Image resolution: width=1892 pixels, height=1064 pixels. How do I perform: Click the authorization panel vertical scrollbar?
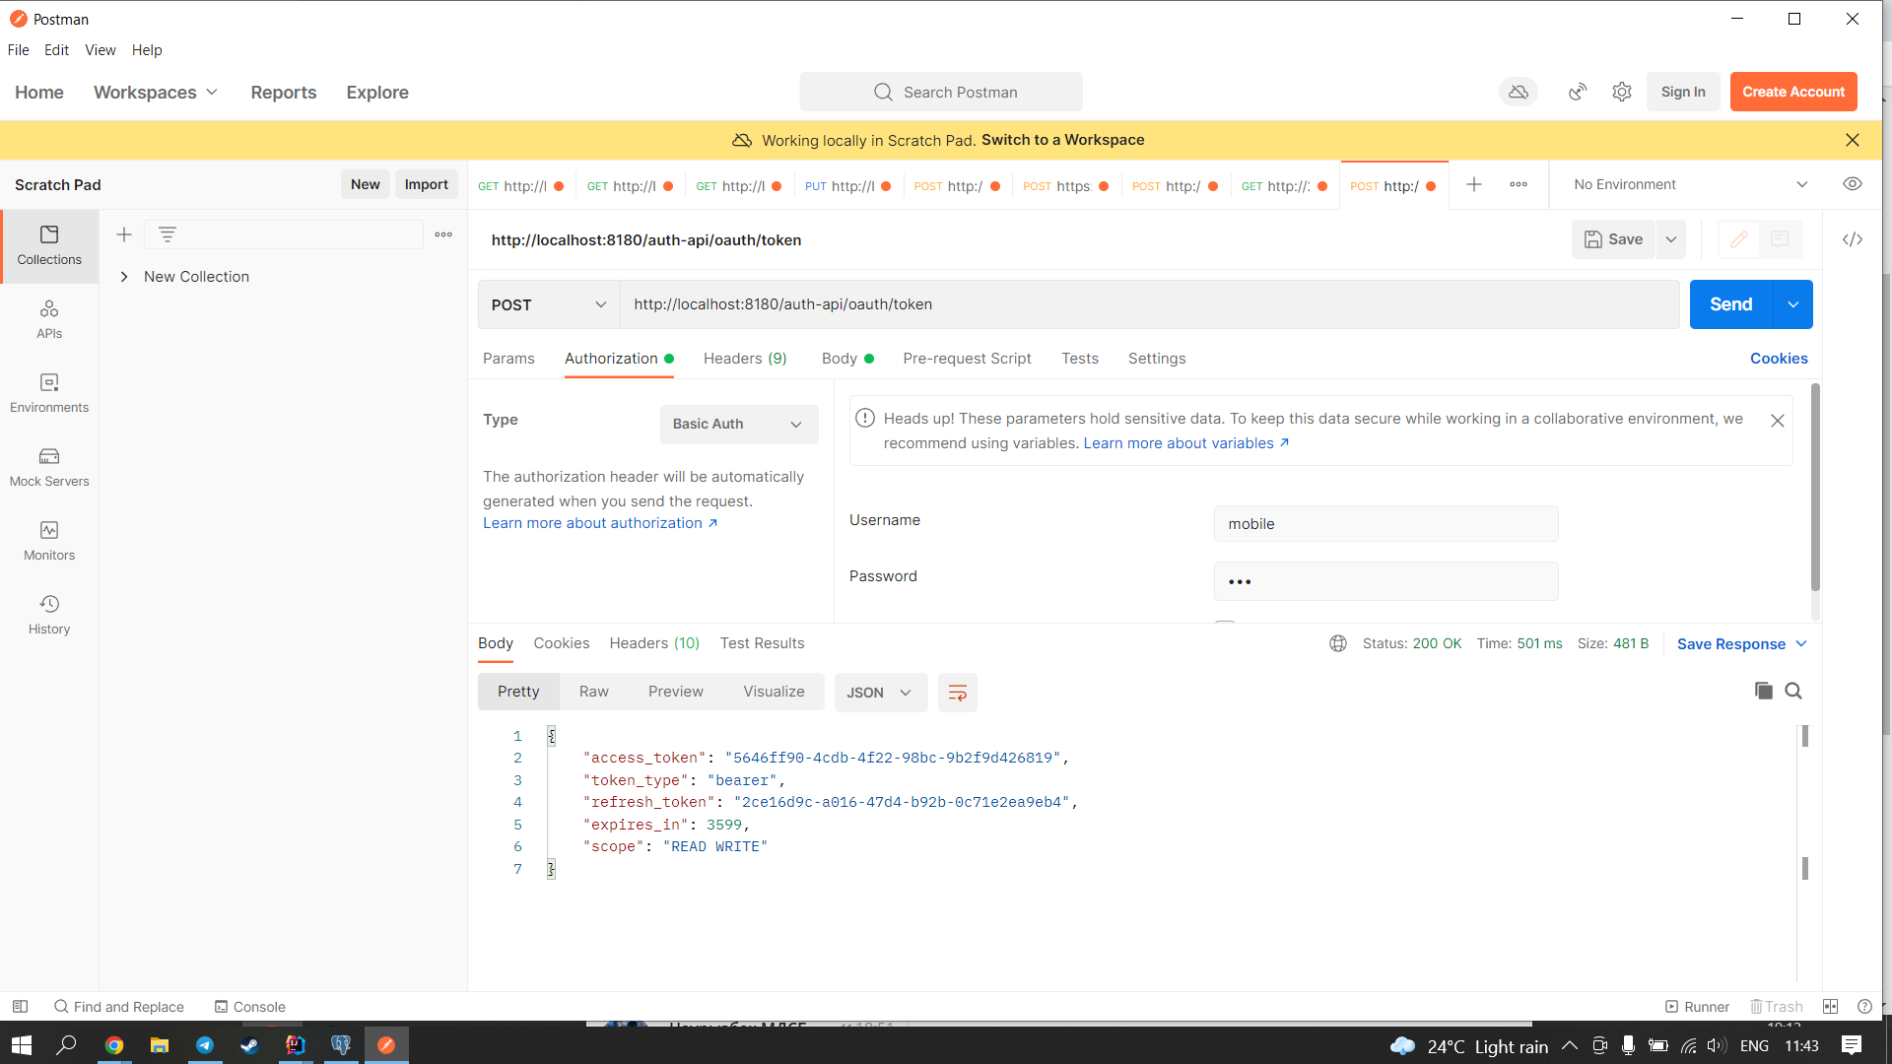coord(1815,488)
